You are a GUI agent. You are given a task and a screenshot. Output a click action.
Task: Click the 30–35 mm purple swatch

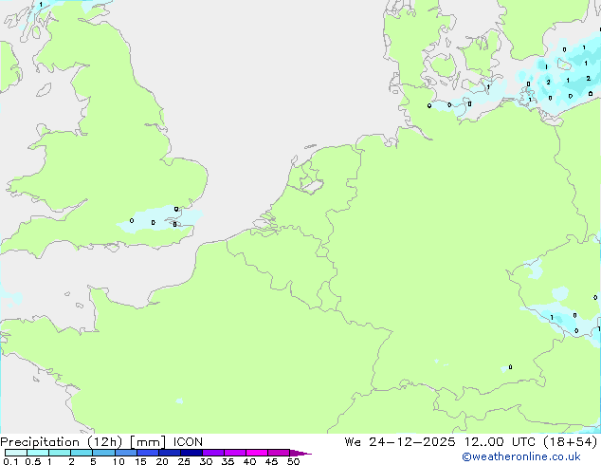212,453
